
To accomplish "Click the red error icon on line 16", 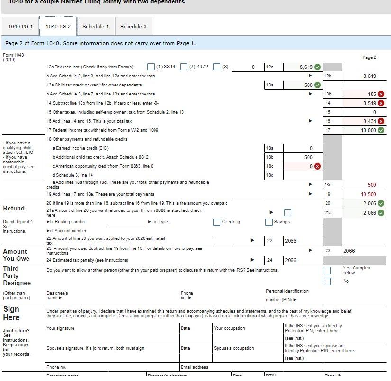I will 381,121.
